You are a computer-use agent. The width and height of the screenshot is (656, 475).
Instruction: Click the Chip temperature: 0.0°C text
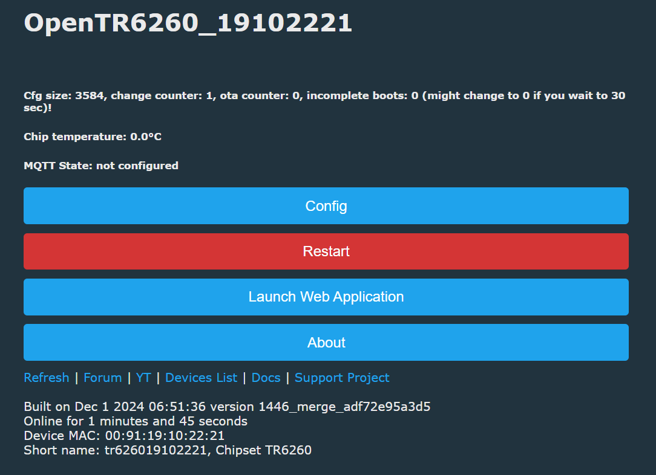pos(93,137)
